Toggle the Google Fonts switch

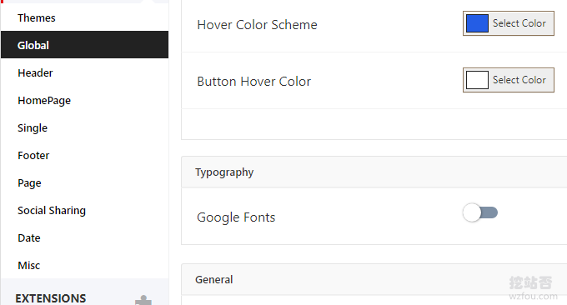[480, 212]
